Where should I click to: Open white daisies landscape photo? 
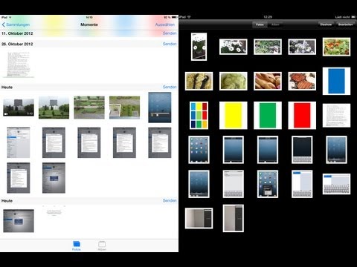tap(234, 47)
